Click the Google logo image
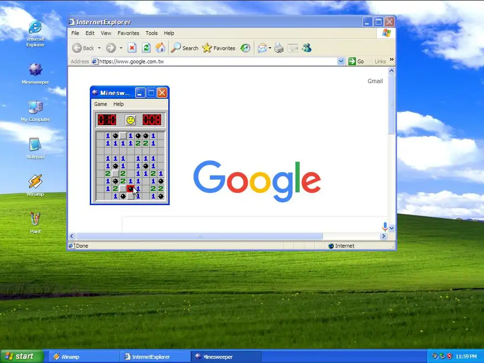The height and width of the screenshot is (363, 484). [x=257, y=181]
